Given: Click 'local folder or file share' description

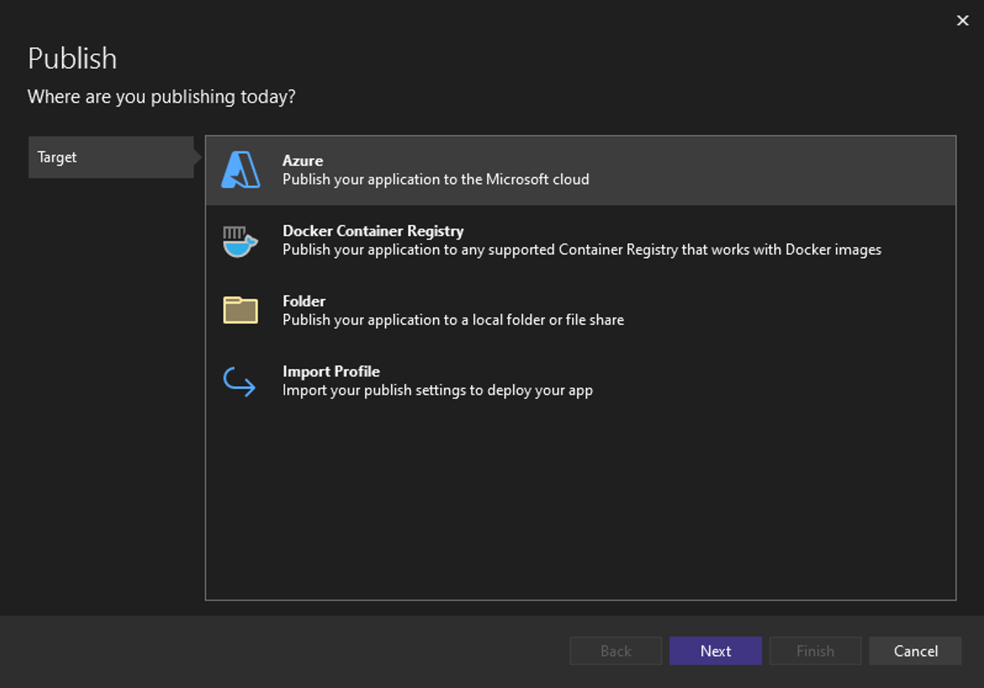Looking at the screenshot, I should click(x=453, y=320).
